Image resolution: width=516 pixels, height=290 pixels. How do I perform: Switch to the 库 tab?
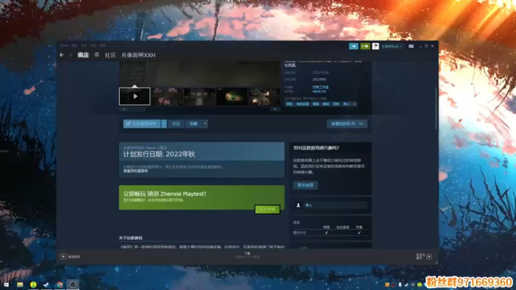coord(97,55)
